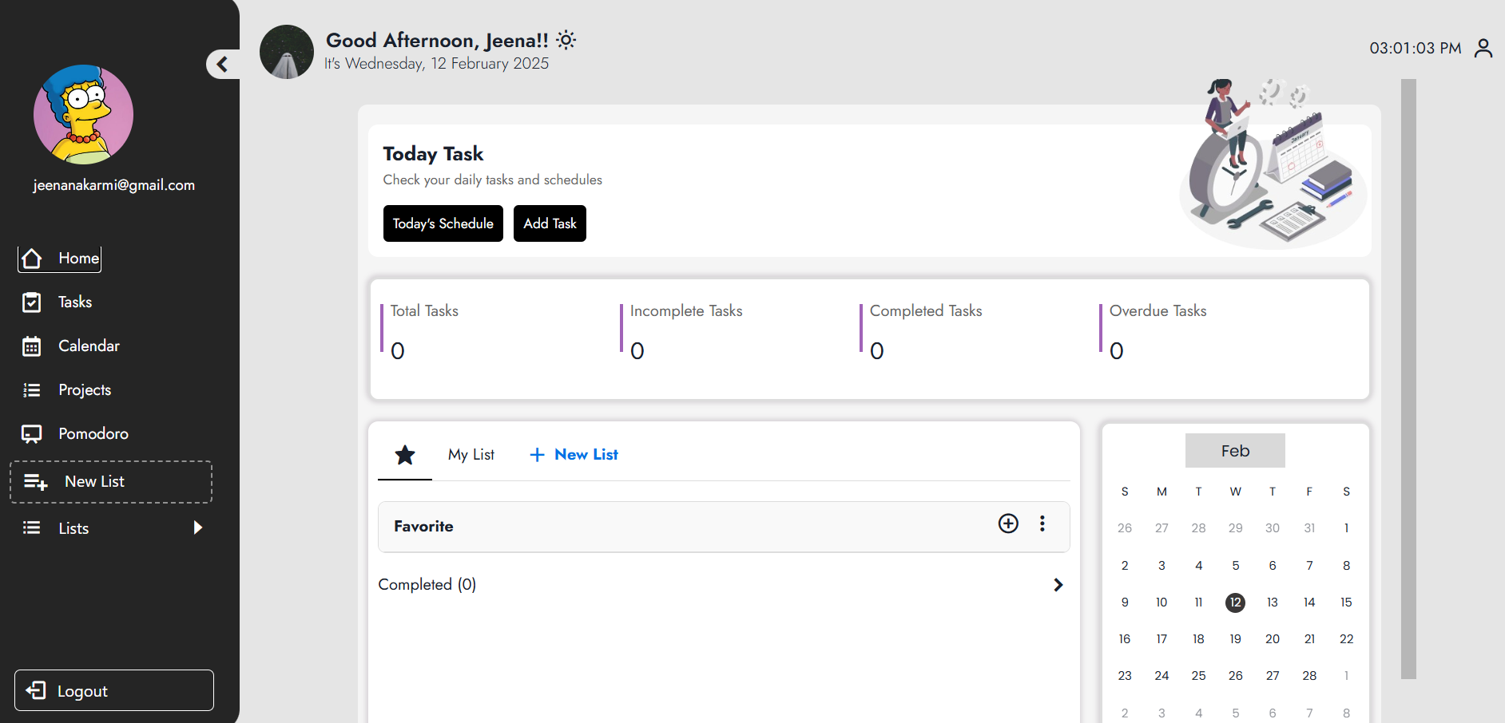1505x723 pixels.
Task: Expand the Completed (0) section
Action: [1058, 585]
